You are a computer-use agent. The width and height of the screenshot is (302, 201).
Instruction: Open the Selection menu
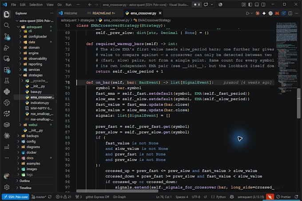click(x=36, y=4)
